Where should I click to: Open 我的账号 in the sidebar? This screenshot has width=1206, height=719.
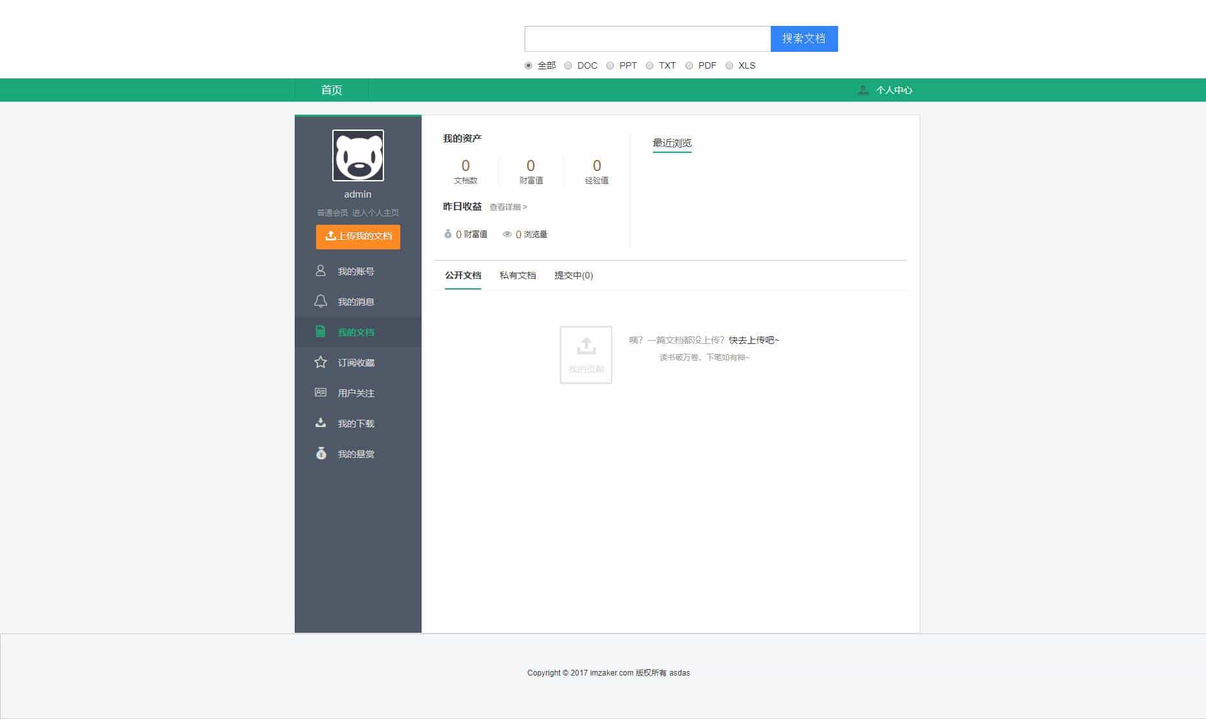click(358, 271)
